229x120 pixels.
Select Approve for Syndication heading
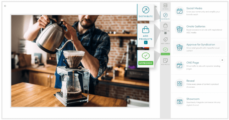click(x=200, y=45)
